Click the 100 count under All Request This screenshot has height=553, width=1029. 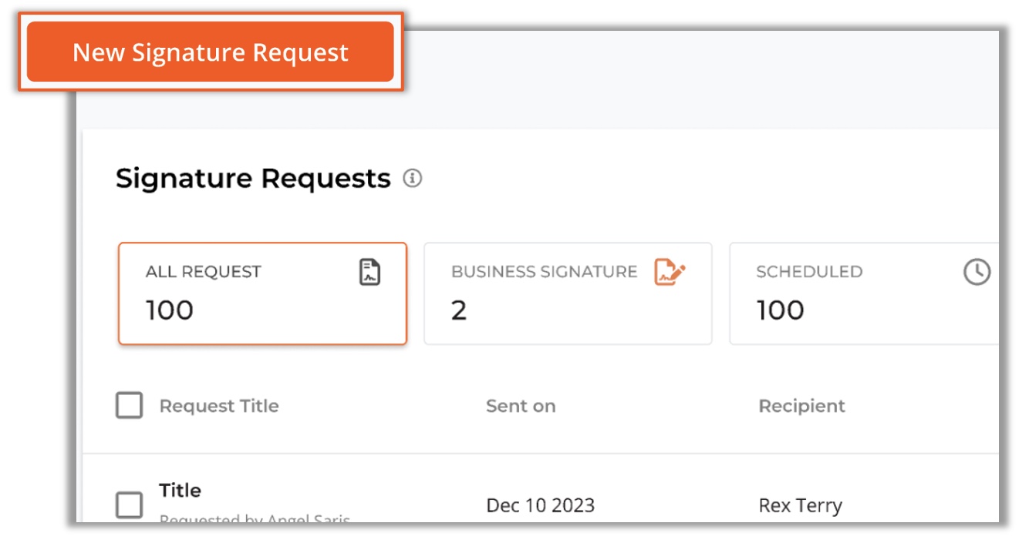pyautogui.click(x=170, y=310)
